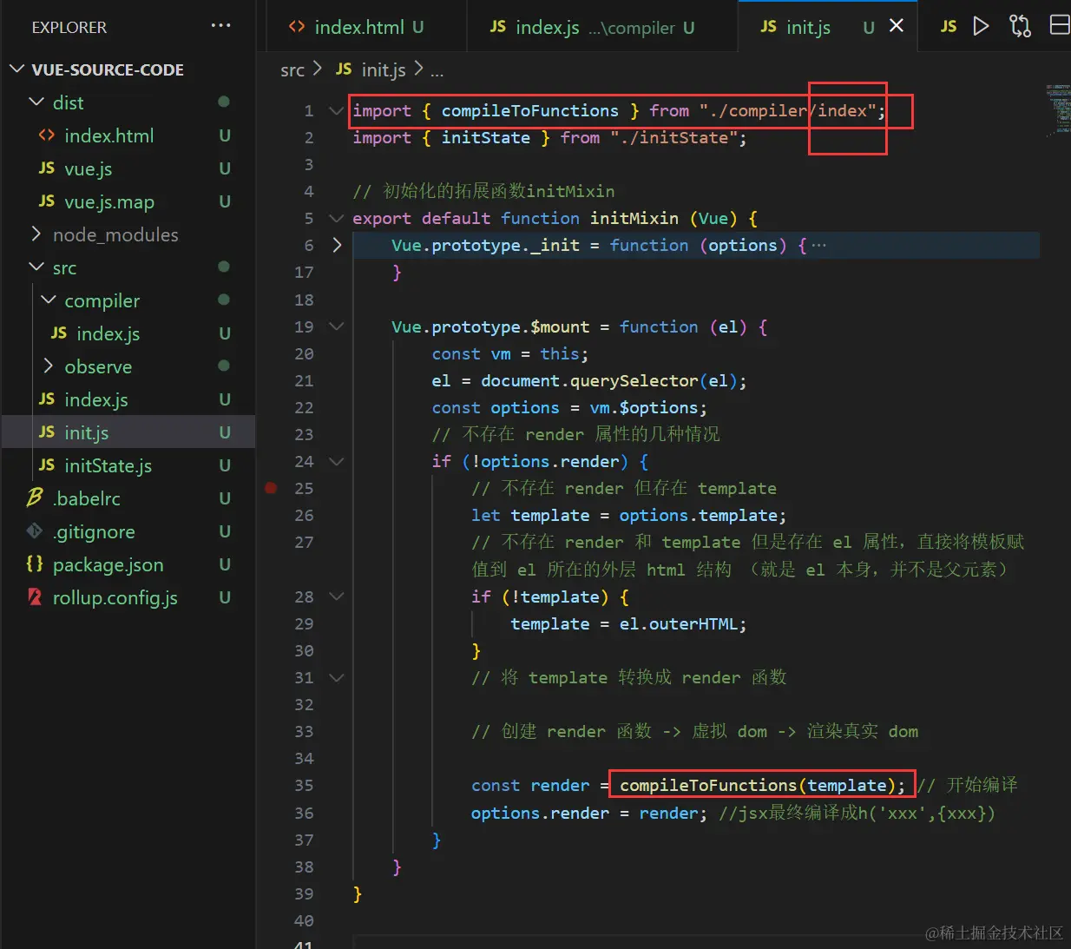Screen dimensions: 1071x949
Task: Click the src breadcrumb segment
Action: coord(292,69)
